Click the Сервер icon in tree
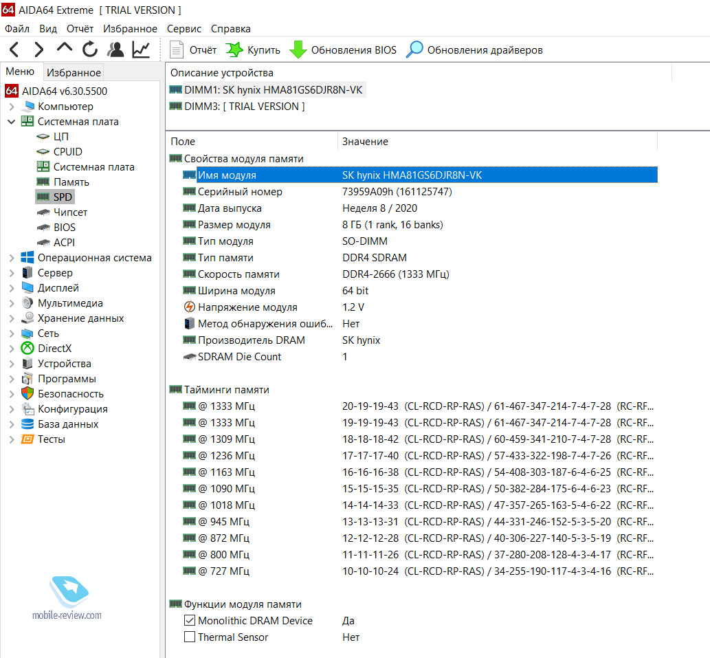The width and height of the screenshot is (710, 658). click(x=27, y=272)
